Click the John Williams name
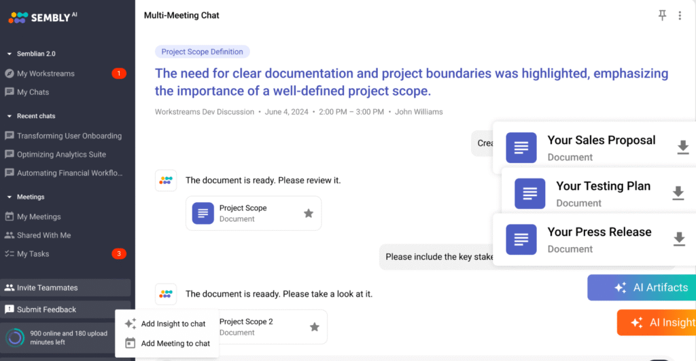Viewport: 696px width, 361px height. tap(419, 112)
